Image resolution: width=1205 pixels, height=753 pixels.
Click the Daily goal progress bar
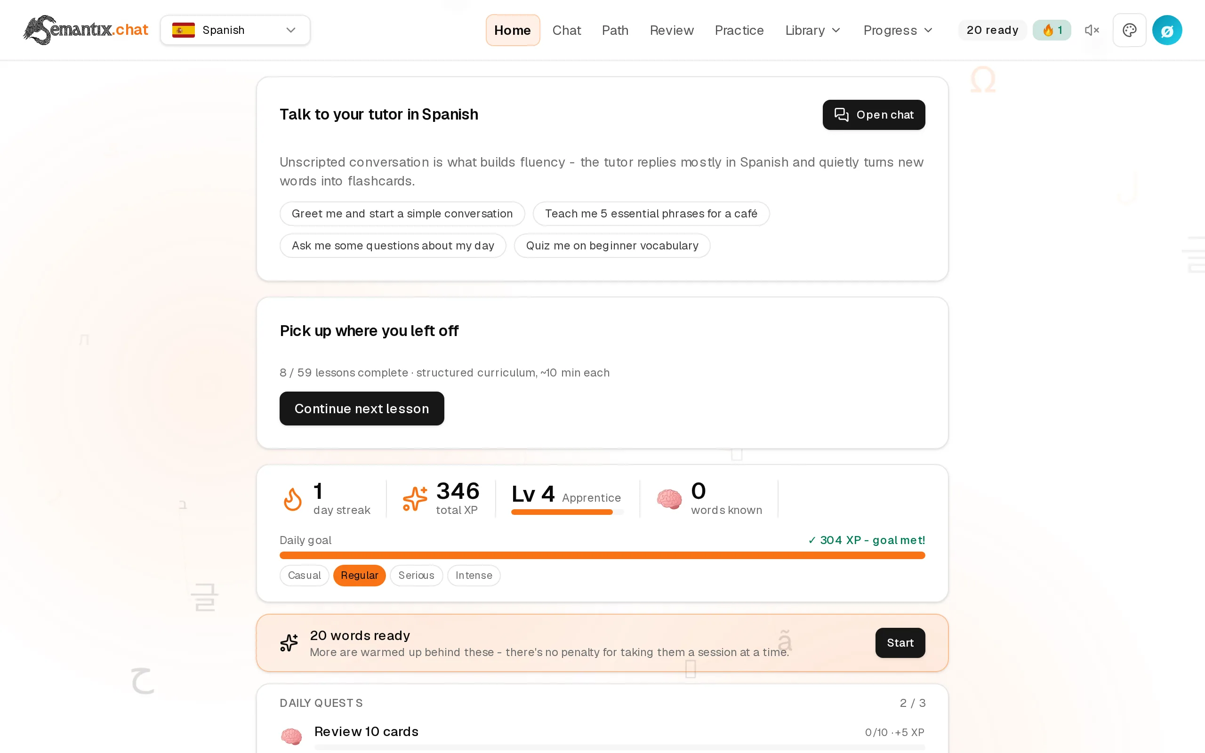(602, 555)
